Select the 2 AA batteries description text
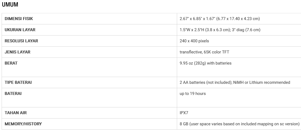301x131 pixels. click(235, 82)
